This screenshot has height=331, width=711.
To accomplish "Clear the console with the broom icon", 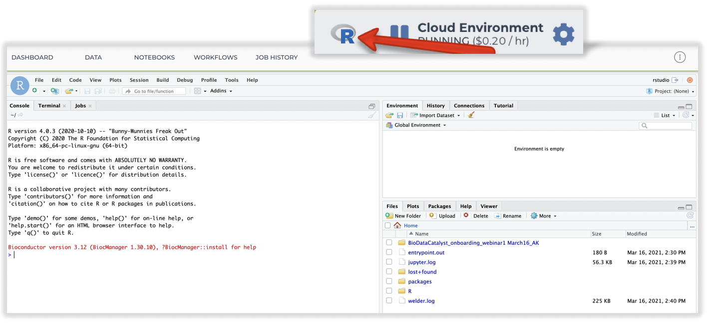I will 371,115.
